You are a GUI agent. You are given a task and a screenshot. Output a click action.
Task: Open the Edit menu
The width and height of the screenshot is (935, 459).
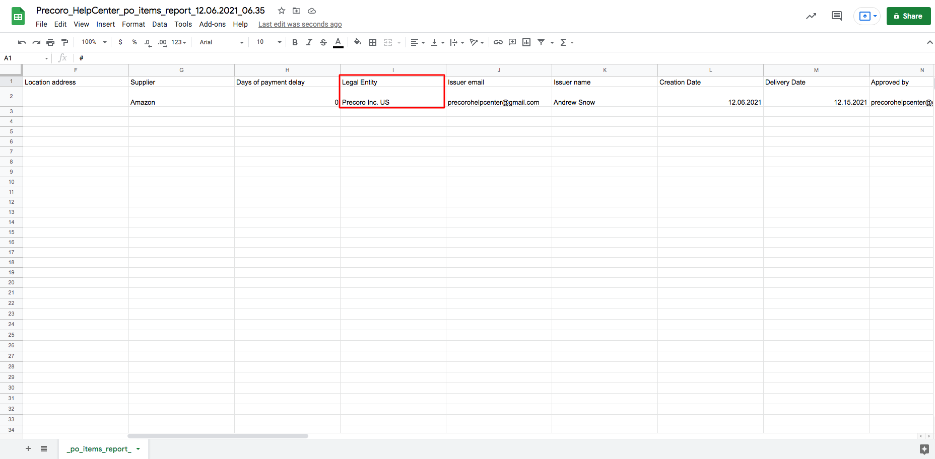pos(60,24)
